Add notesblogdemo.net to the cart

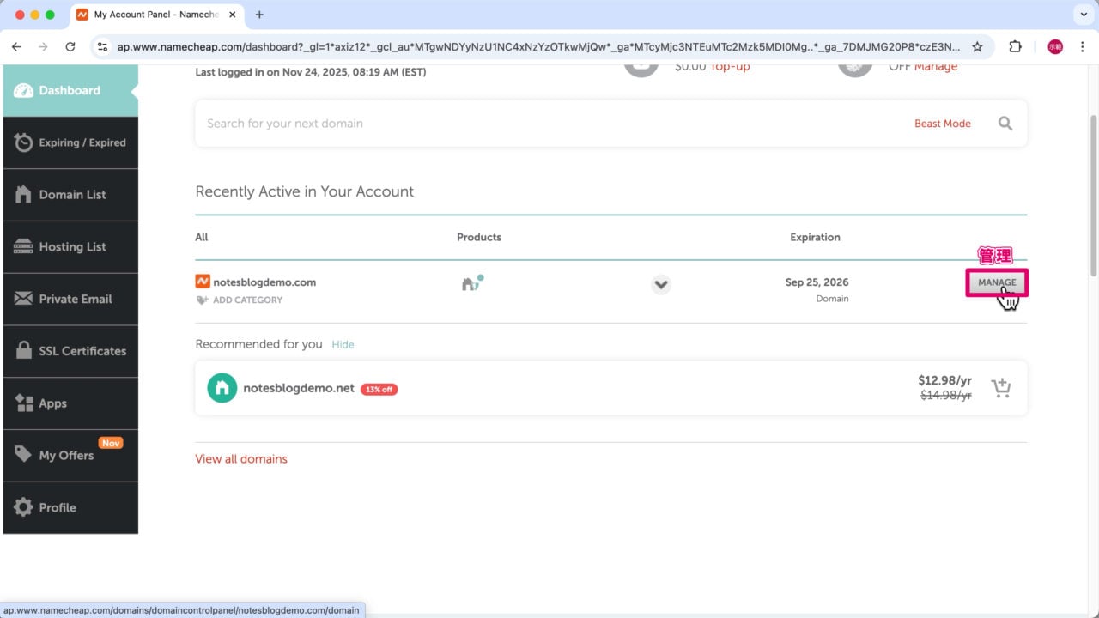click(1001, 388)
